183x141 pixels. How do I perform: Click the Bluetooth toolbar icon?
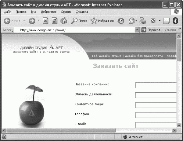175,21
